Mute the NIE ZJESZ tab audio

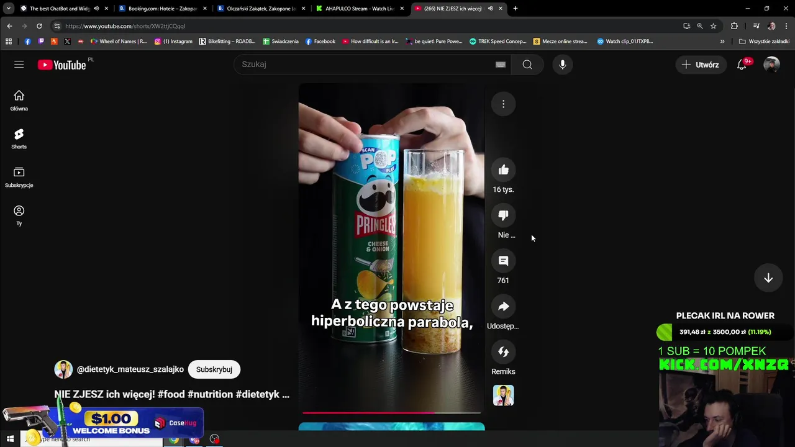(x=490, y=9)
